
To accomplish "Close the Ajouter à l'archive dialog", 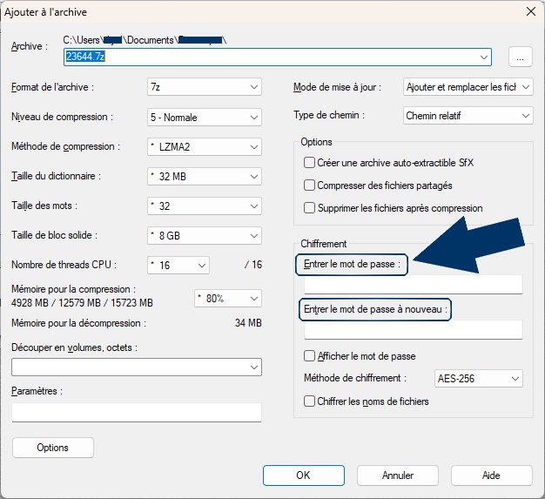I will (531, 11).
